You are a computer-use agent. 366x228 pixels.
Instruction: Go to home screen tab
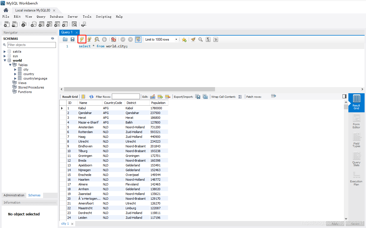pos(6,10)
